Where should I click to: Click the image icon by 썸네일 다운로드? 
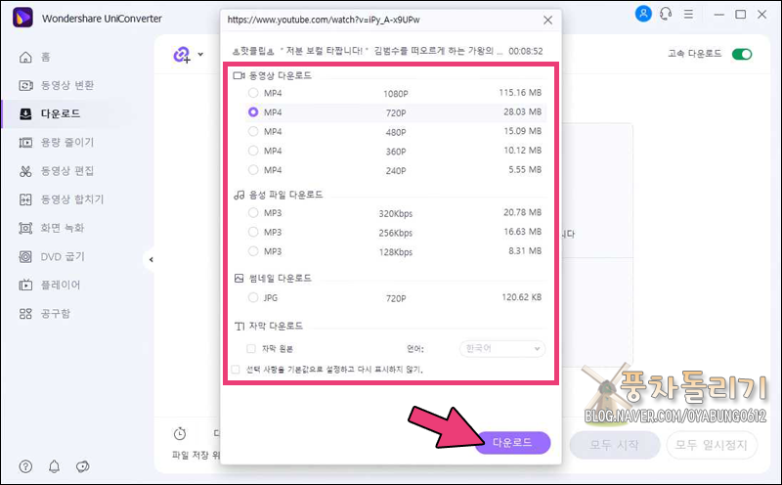pos(239,278)
